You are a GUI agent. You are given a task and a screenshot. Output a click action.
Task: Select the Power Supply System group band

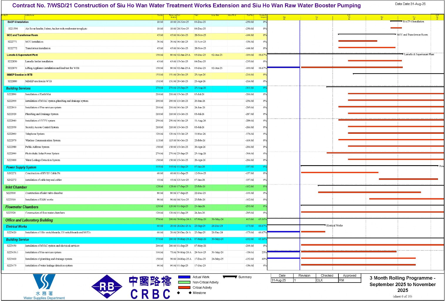pyautogui.click(x=135, y=168)
